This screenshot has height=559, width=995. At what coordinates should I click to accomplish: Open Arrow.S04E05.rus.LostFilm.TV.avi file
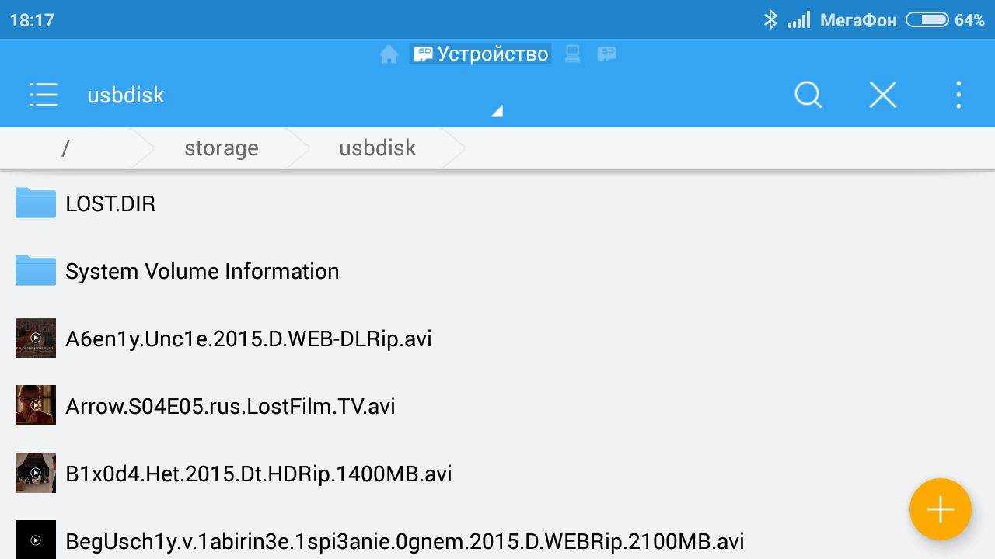[x=497, y=406]
